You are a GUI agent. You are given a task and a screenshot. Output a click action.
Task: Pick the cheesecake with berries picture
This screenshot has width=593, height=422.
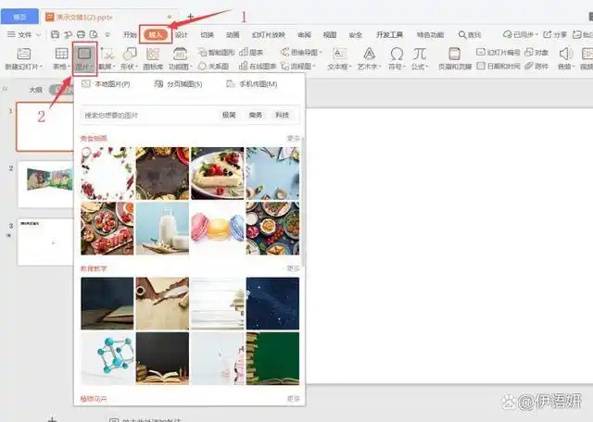(218, 173)
